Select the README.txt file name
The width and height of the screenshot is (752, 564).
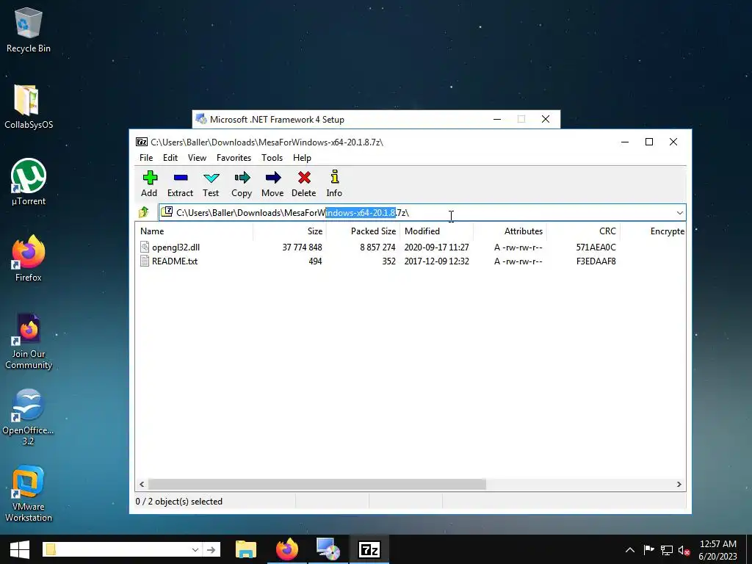coord(175,261)
